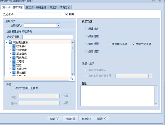Click the 验证(V) button
165x125 pixels.
click(x=55, y=118)
